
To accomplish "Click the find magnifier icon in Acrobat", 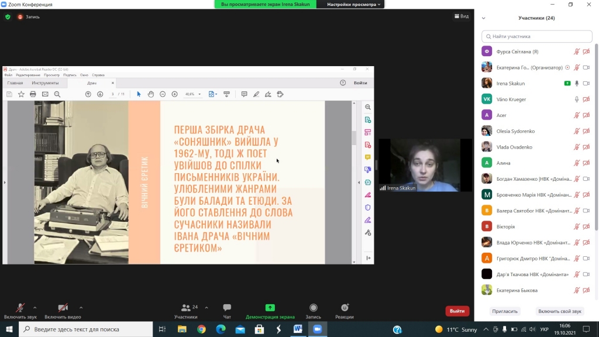I will [57, 94].
